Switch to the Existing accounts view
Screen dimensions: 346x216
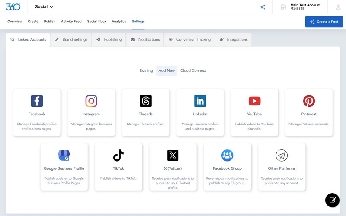146,70
